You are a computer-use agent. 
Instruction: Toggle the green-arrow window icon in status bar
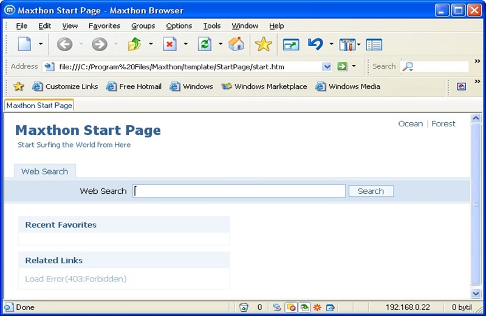304,307
